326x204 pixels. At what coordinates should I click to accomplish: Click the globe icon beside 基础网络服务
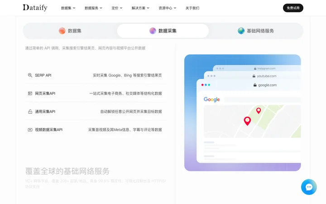pos(241,31)
